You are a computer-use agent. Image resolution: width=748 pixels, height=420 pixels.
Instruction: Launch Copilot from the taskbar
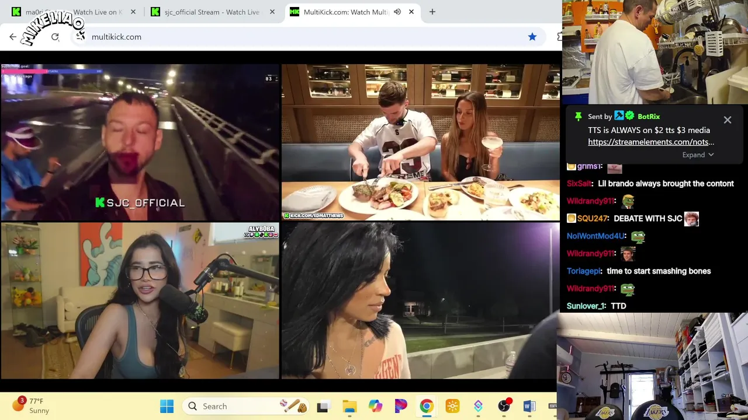pyautogui.click(x=375, y=406)
